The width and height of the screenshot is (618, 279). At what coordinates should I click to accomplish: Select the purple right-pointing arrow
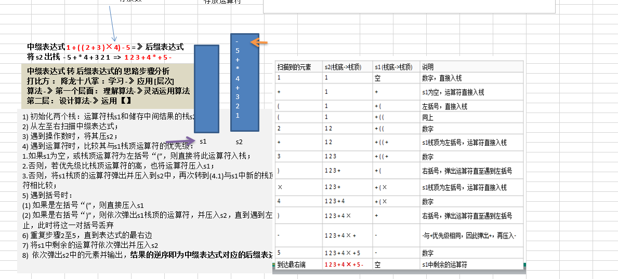(x=179, y=141)
